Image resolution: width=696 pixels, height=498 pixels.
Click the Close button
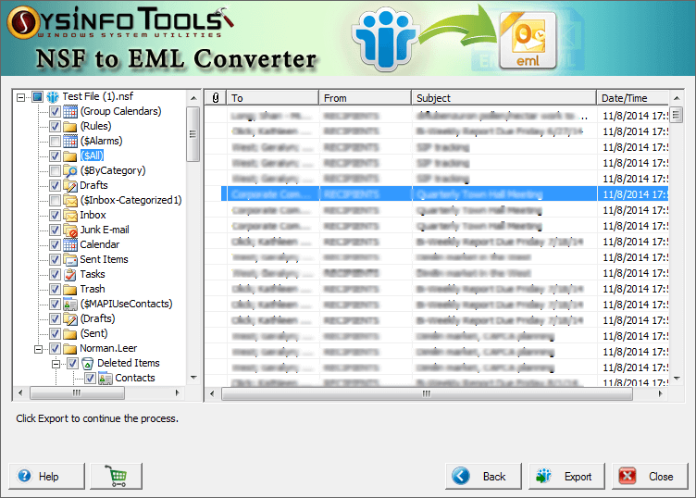(650, 477)
